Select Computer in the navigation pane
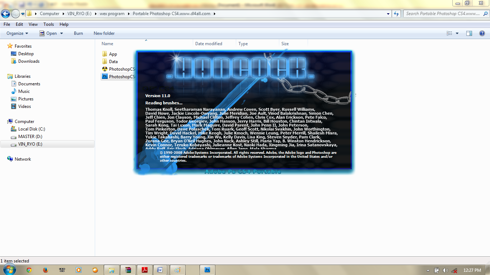This screenshot has height=275, width=490. point(24,122)
